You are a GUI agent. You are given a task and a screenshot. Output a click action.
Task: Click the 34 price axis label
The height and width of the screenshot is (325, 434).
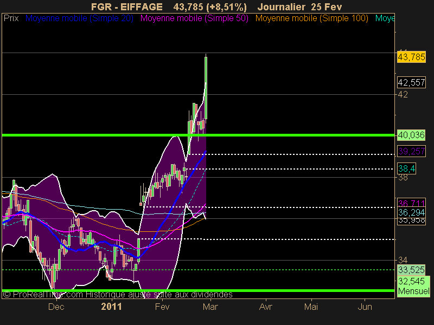tap(403, 260)
